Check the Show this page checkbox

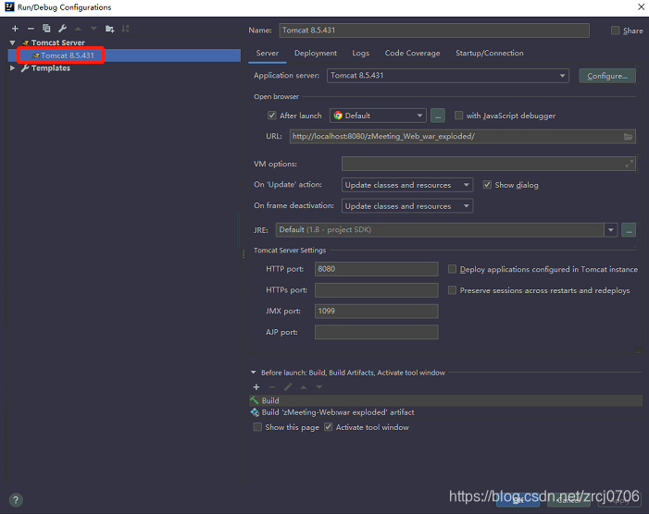[x=257, y=427]
